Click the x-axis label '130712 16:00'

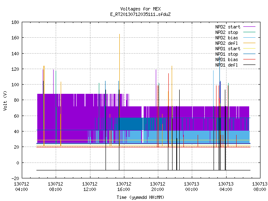click(x=124, y=187)
